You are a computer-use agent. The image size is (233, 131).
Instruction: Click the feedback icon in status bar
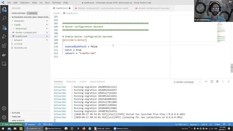[224, 124]
